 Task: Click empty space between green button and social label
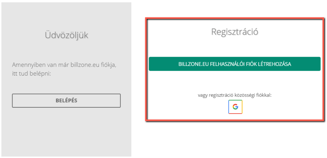tap(235, 82)
